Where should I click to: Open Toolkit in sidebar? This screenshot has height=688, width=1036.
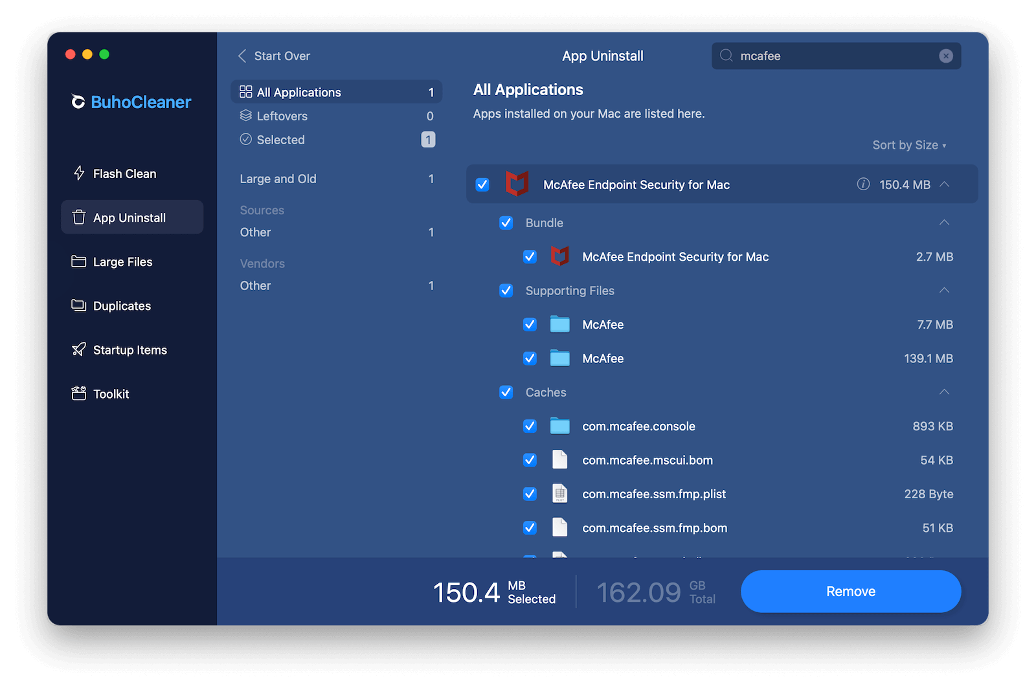[x=132, y=394]
